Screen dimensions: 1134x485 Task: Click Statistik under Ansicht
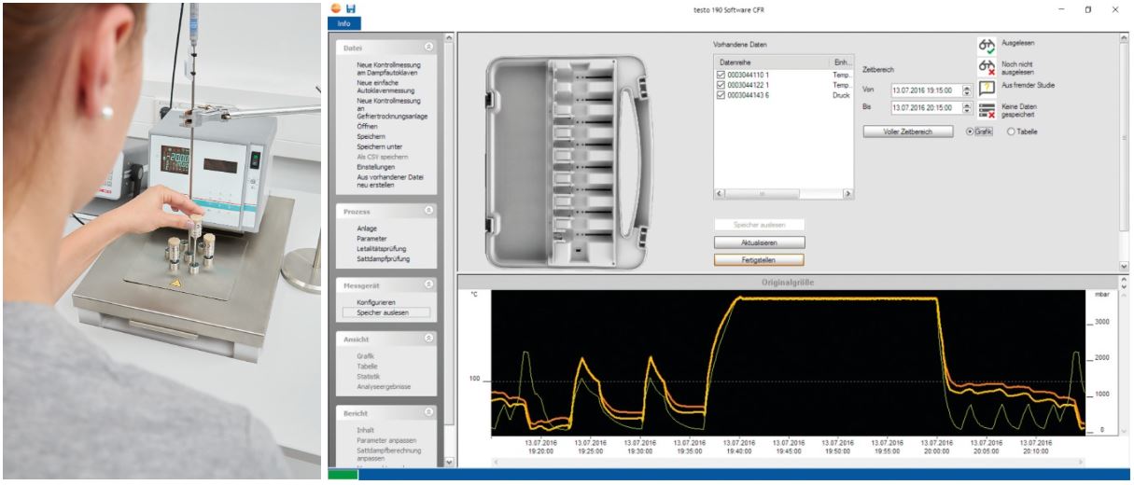[369, 376]
